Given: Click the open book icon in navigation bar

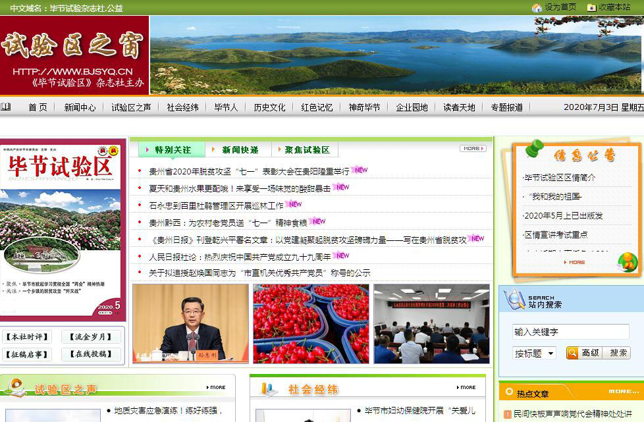Looking at the screenshot, I should 6,107.
